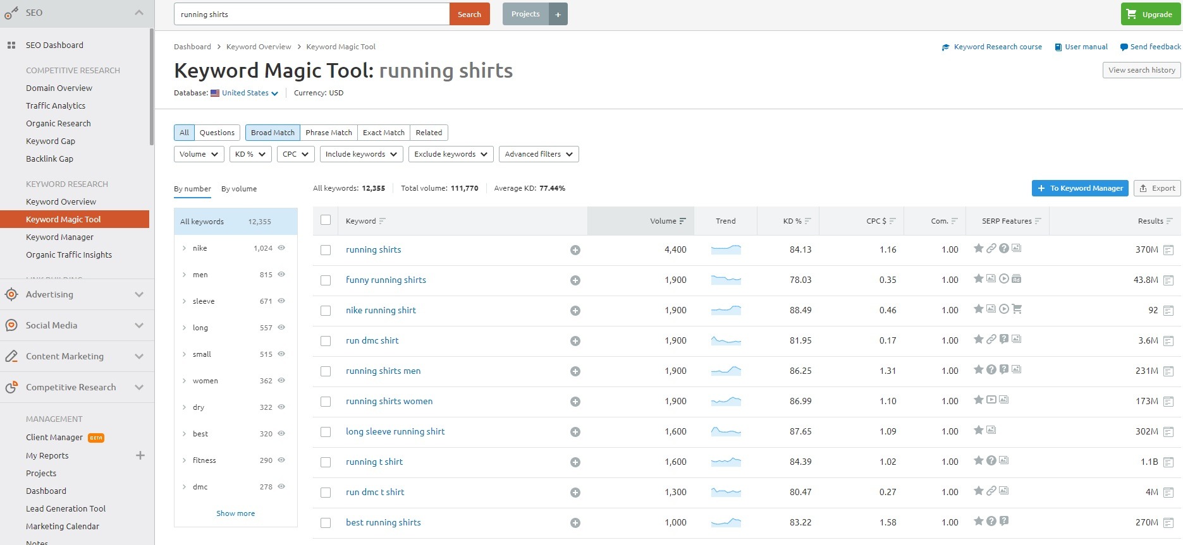Open SERP snapshot icon for 'nike running shirt' row

(x=1168, y=311)
